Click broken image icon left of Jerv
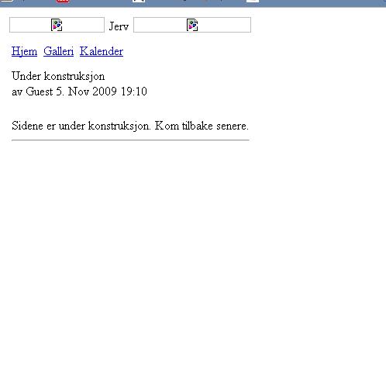This screenshot has height=370, width=386. pyautogui.click(x=57, y=25)
